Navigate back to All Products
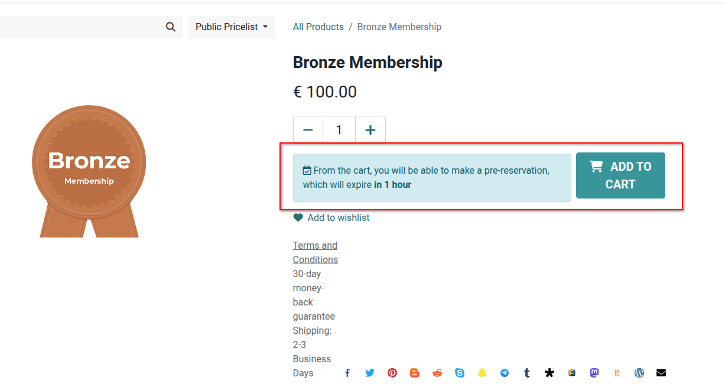 coord(318,27)
